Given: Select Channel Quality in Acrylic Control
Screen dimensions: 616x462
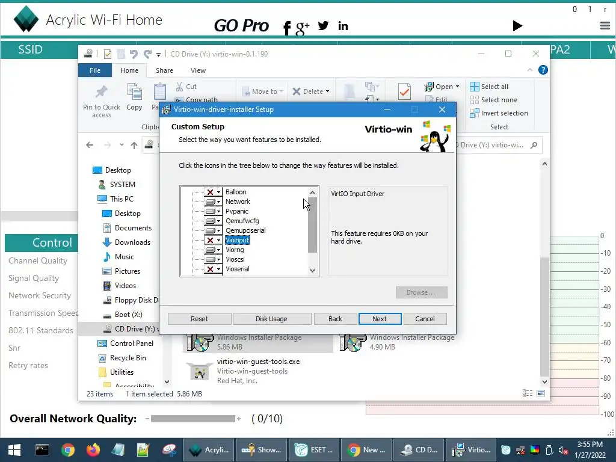Looking at the screenshot, I should click(x=38, y=261).
